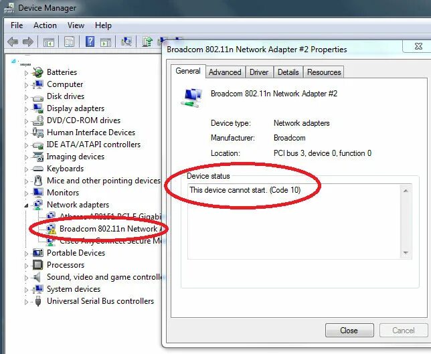The image size is (431, 354).
Task: Collapse the Network adapters node
Action: [26, 205]
